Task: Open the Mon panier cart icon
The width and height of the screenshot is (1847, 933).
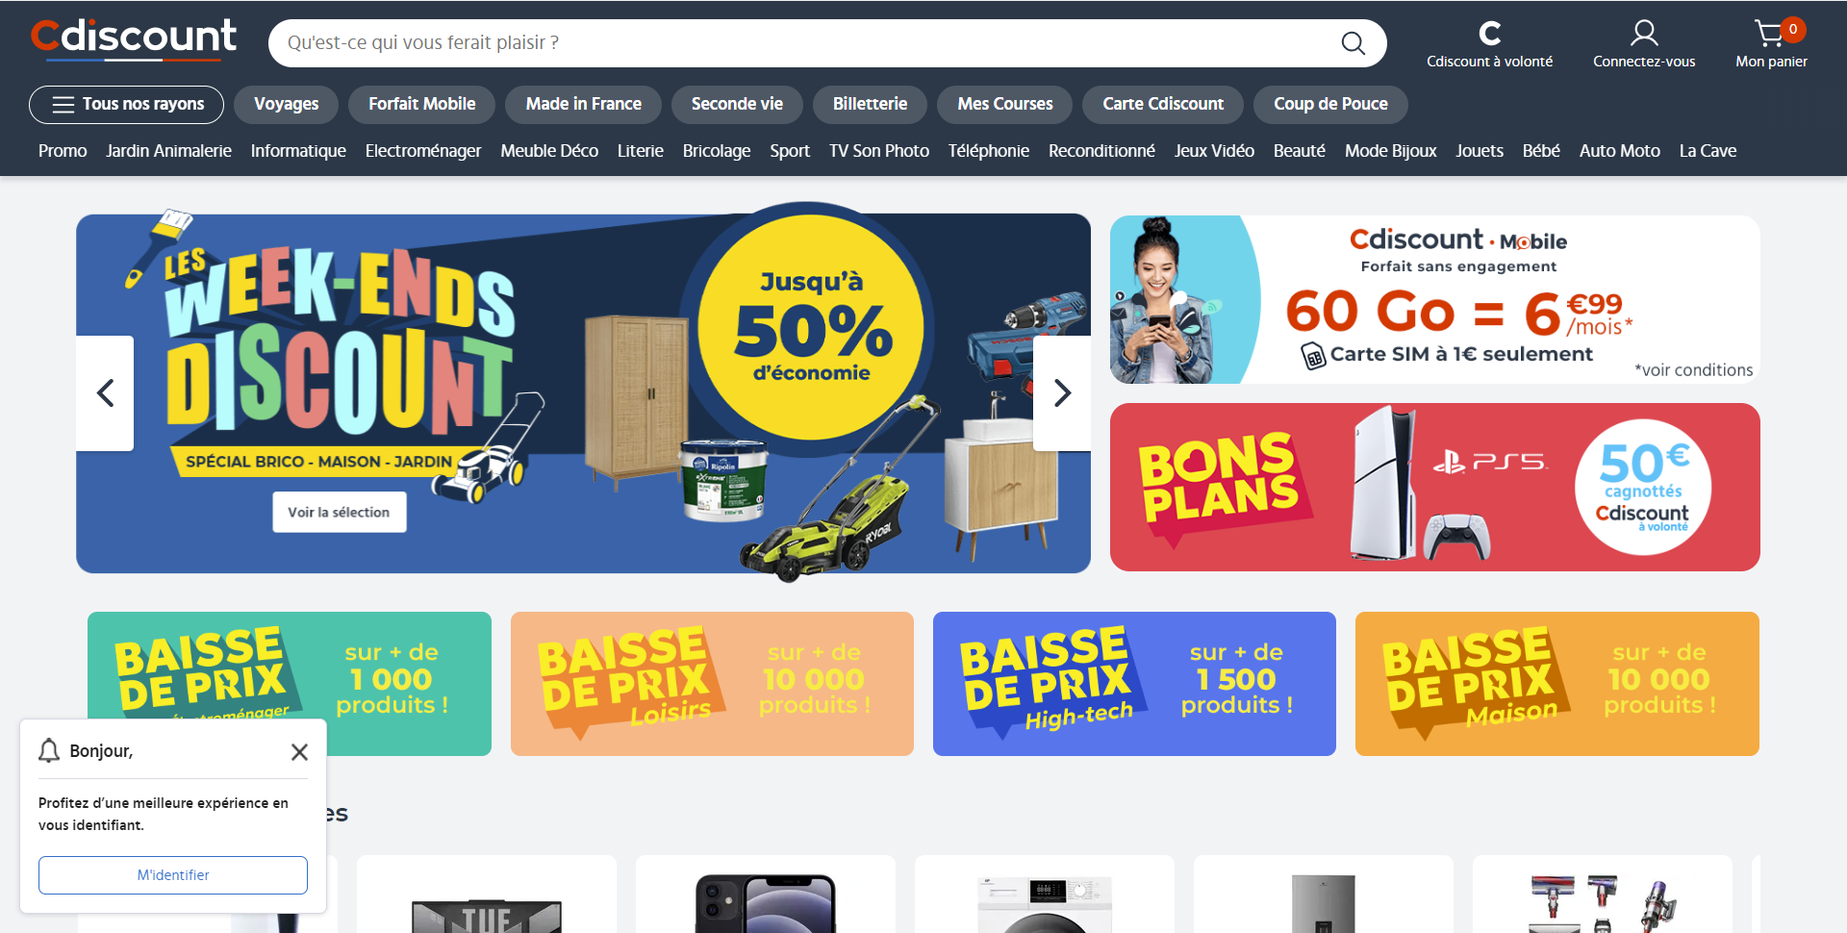Action: [1770, 34]
